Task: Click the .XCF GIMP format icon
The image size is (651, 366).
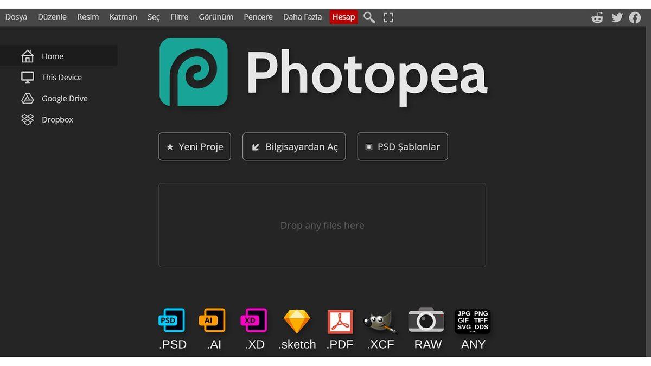Action: tap(380, 322)
